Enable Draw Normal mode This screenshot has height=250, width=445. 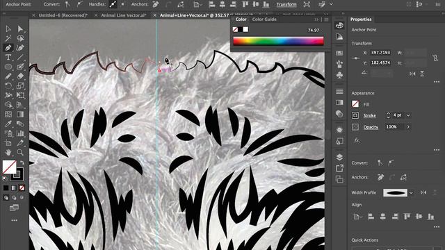click(x=6, y=197)
